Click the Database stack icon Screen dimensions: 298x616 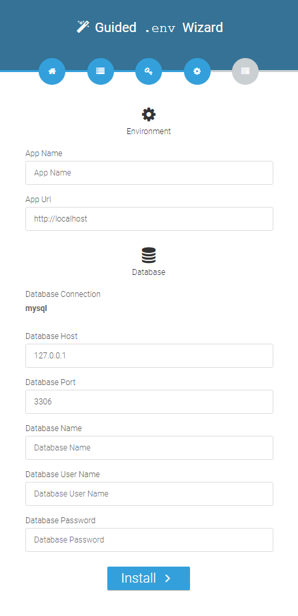(149, 256)
